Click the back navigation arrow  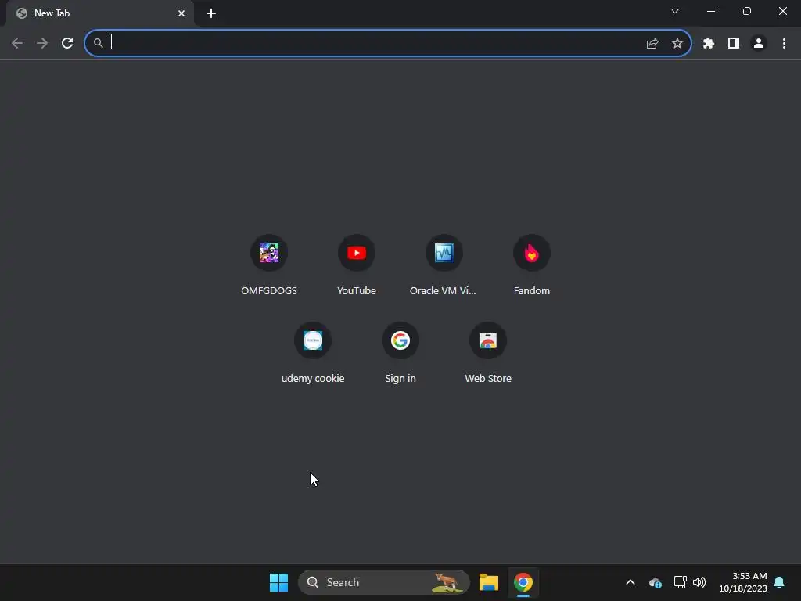tap(17, 43)
